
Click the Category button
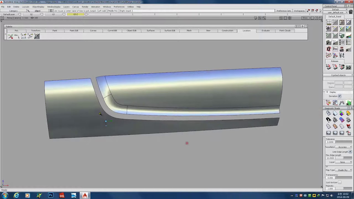[13, 11]
